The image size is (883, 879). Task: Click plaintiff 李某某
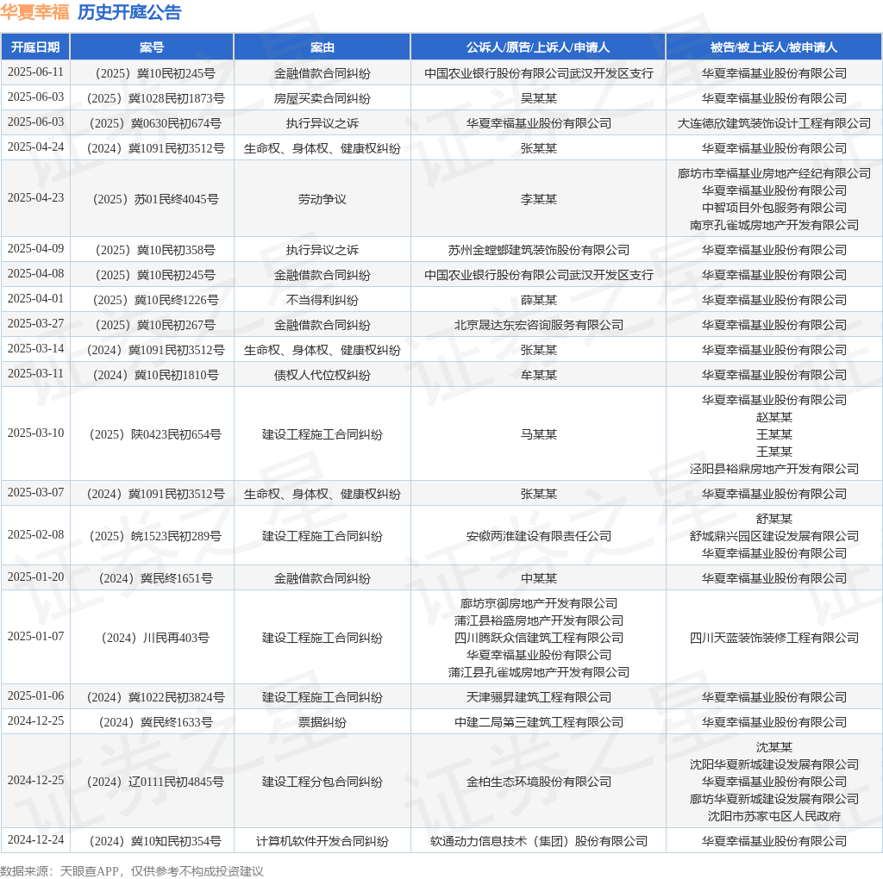(x=538, y=199)
